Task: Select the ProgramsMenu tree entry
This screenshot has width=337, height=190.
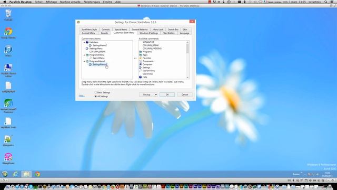Action: click(x=96, y=55)
